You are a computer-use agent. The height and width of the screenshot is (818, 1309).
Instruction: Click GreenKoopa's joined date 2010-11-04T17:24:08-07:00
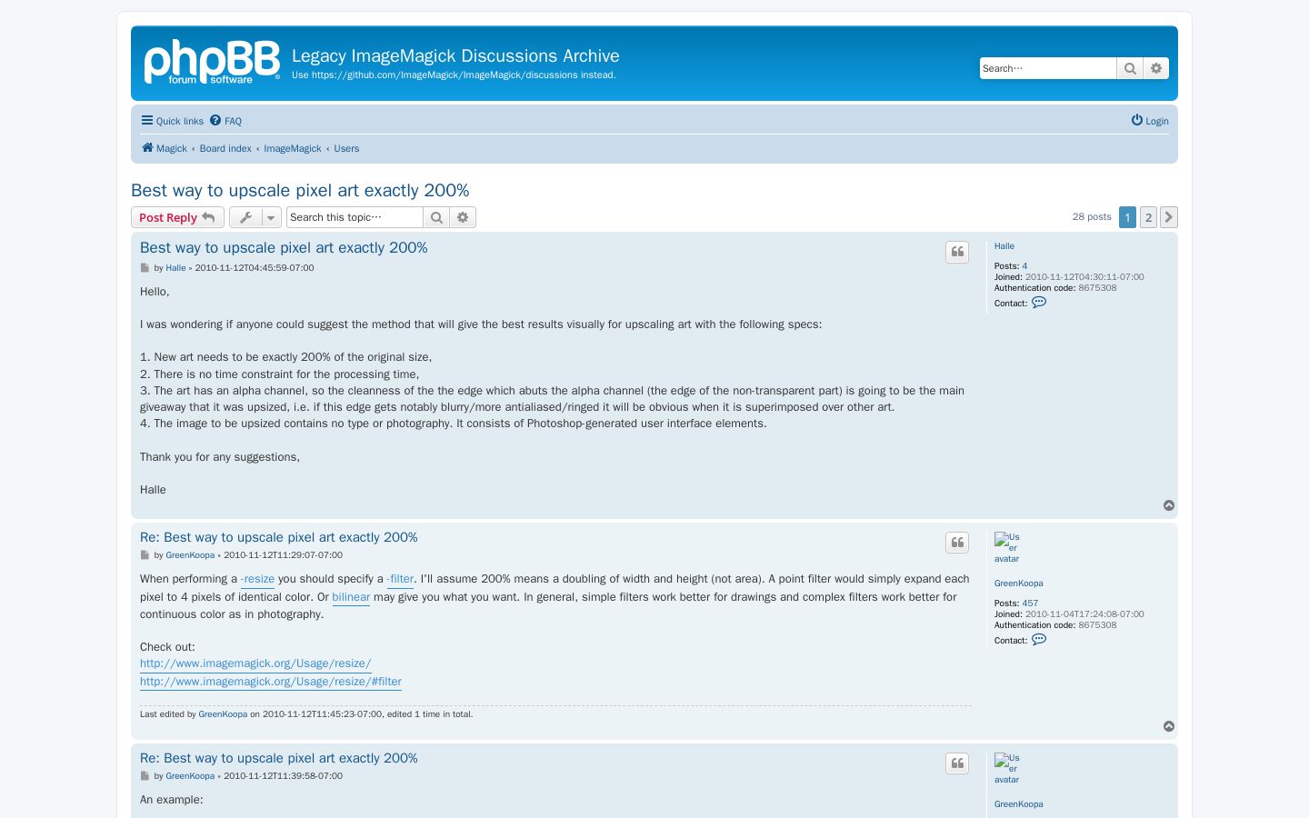pos(1084,614)
